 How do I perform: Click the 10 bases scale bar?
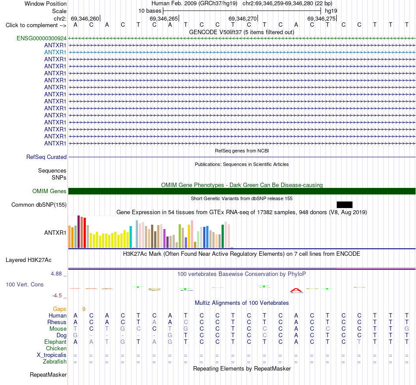(242, 11)
